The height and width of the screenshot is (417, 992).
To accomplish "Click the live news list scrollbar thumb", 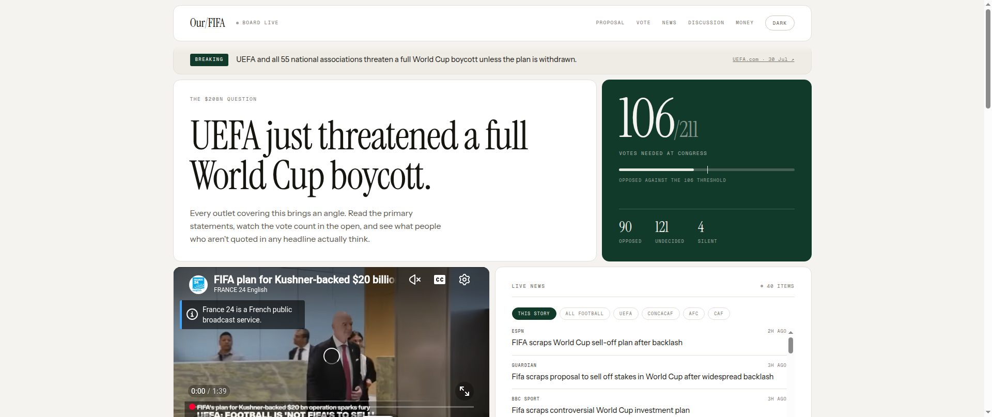I will click(791, 345).
